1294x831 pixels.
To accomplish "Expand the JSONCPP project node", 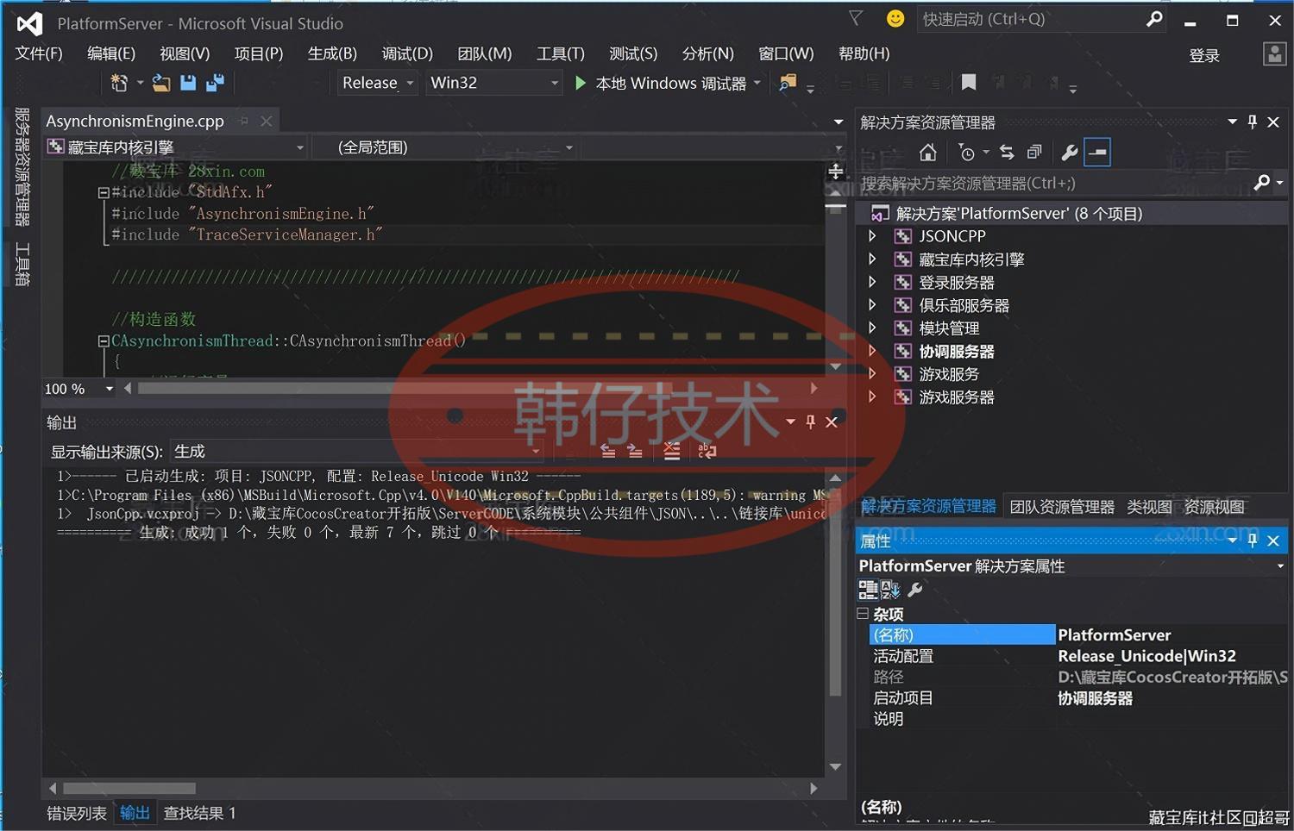I will coord(872,235).
